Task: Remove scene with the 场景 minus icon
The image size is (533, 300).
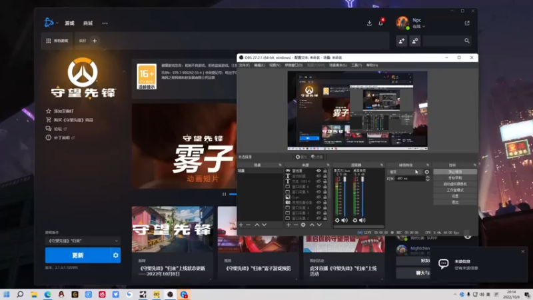Action: click(248, 225)
